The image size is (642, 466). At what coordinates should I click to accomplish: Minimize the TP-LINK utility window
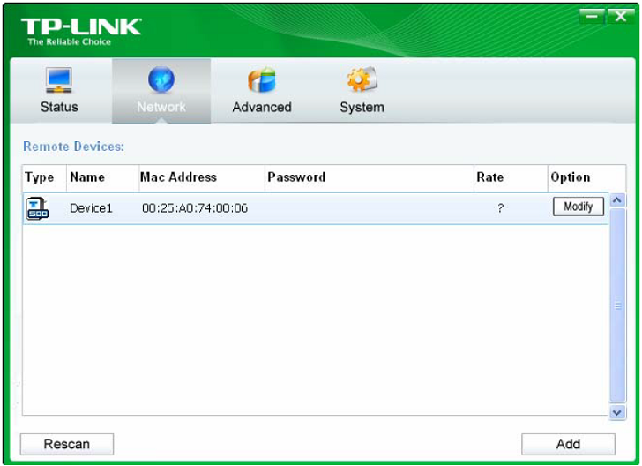[592, 17]
